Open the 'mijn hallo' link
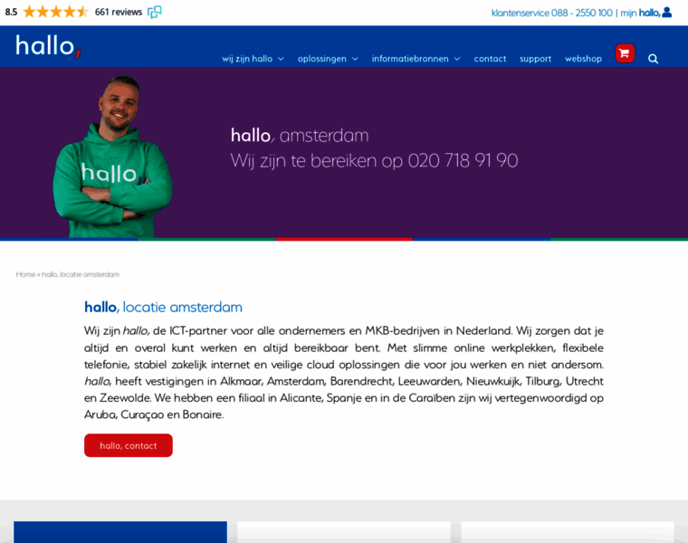The height and width of the screenshot is (543, 688). tap(641, 13)
